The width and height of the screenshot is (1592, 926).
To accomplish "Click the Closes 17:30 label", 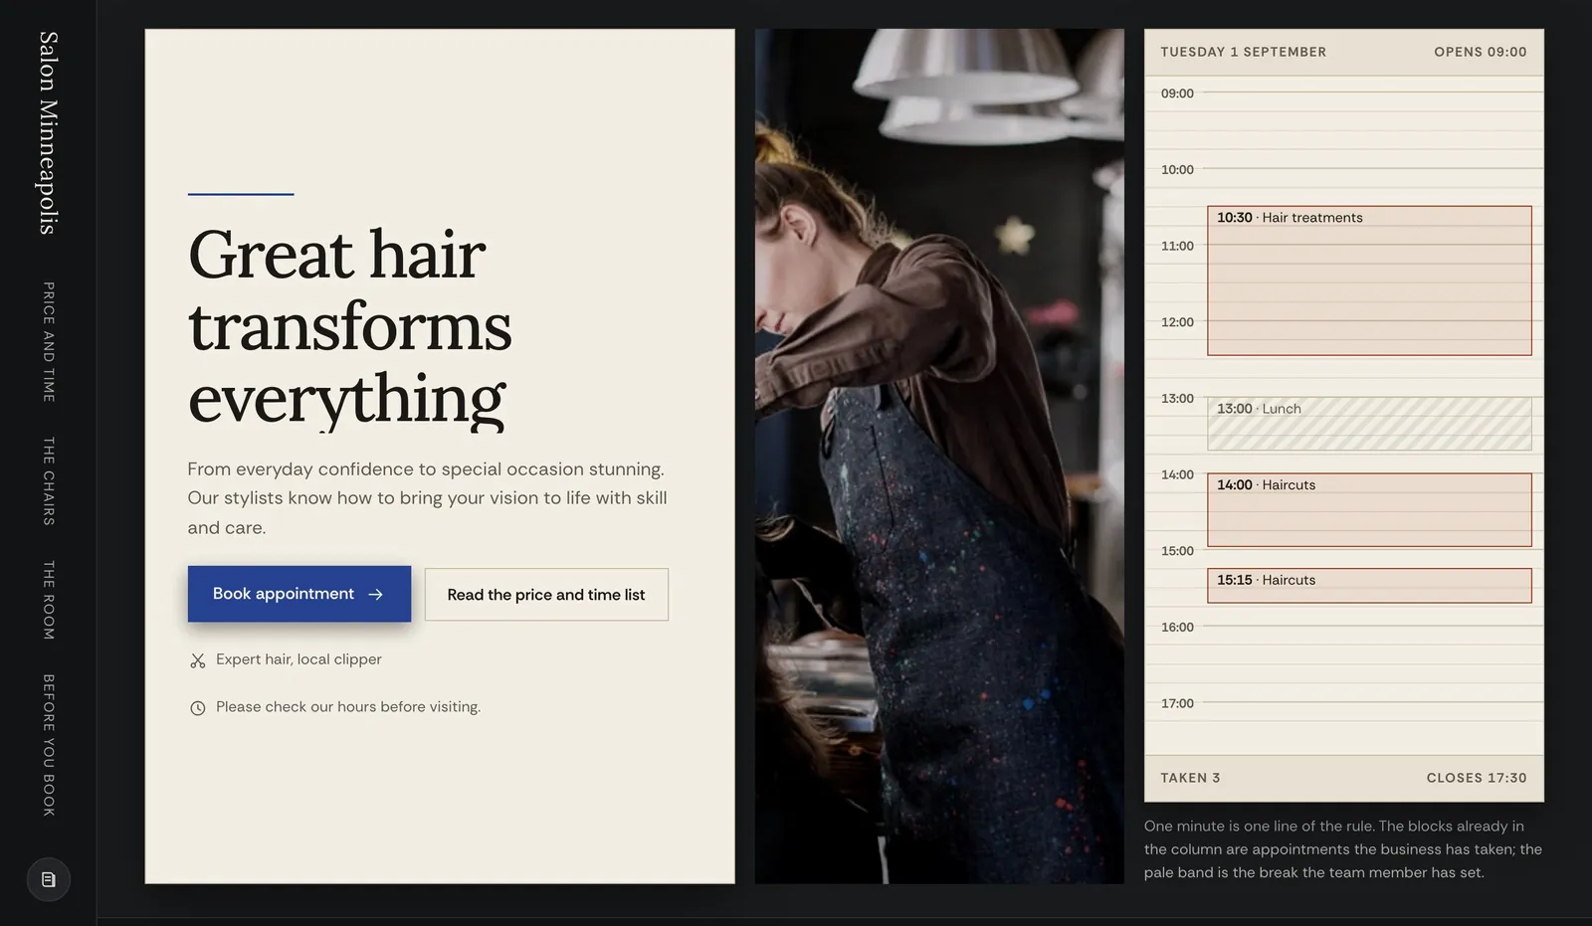I will (1476, 778).
